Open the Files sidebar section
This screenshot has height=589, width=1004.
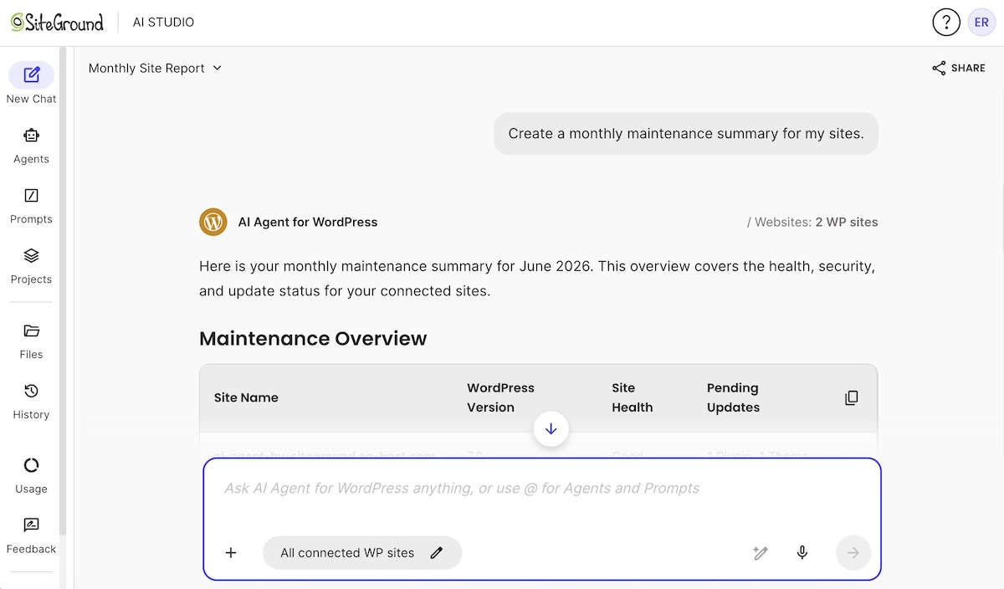(31, 341)
